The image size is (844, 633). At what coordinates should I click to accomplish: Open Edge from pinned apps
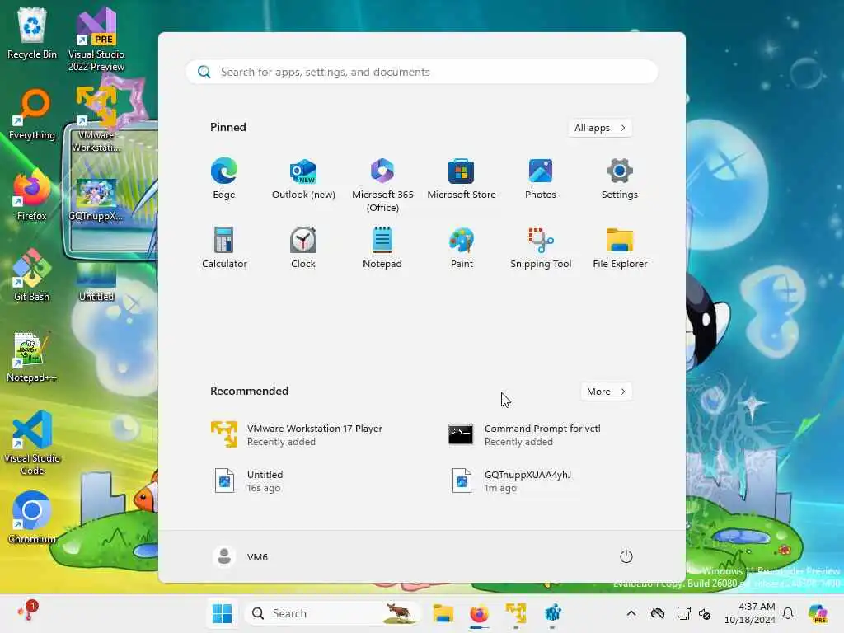coord(224,179)
